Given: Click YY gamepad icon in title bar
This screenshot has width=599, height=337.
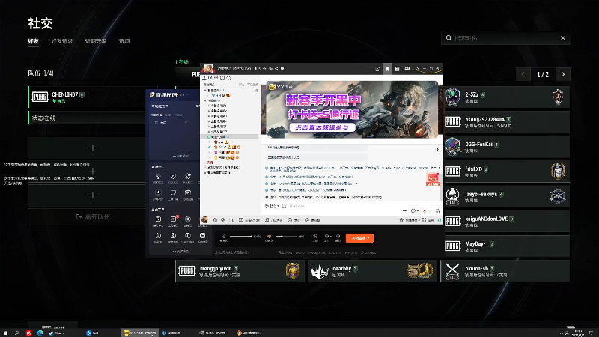Looking at the screenshot, I should [x=407, y=69].
